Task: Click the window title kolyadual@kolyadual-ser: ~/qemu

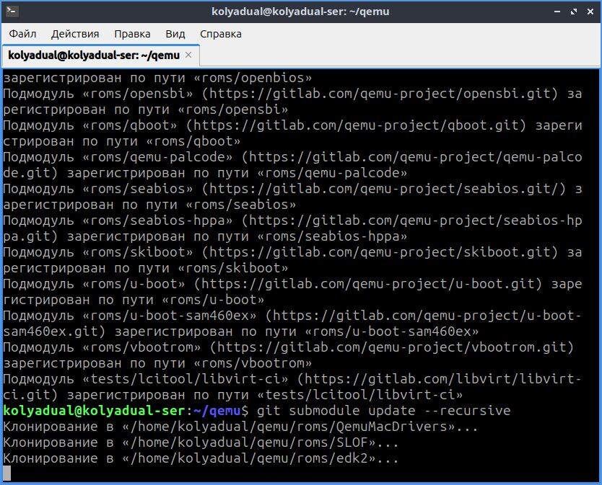Action: (x=300, y=12)
